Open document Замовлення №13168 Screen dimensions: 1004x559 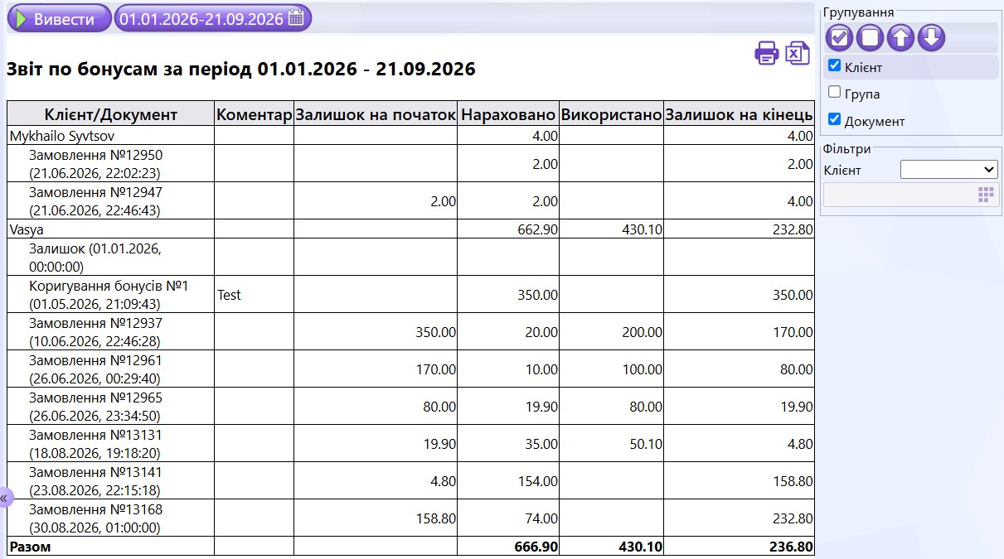click(x=95, y=518)
